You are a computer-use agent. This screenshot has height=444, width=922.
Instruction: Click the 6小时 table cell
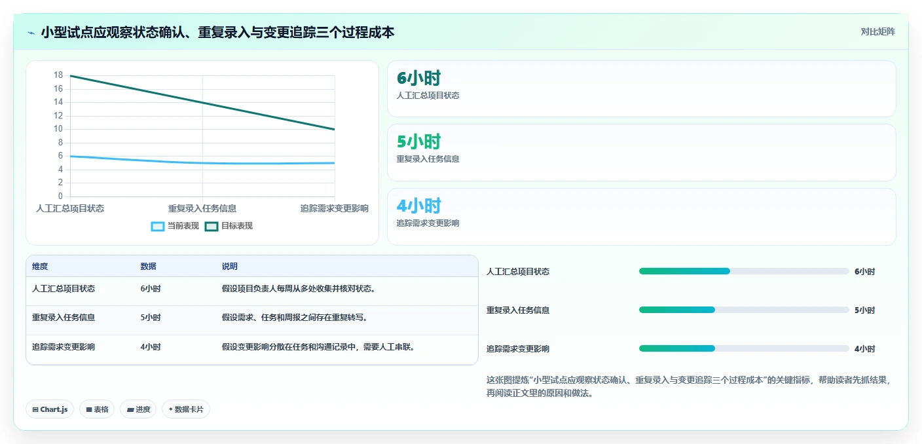pyautogui.click(x=151, y=289)
